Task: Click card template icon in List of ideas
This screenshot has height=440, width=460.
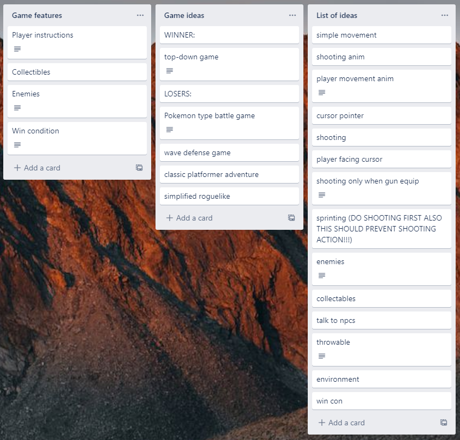Action: [x=444, y=423]
